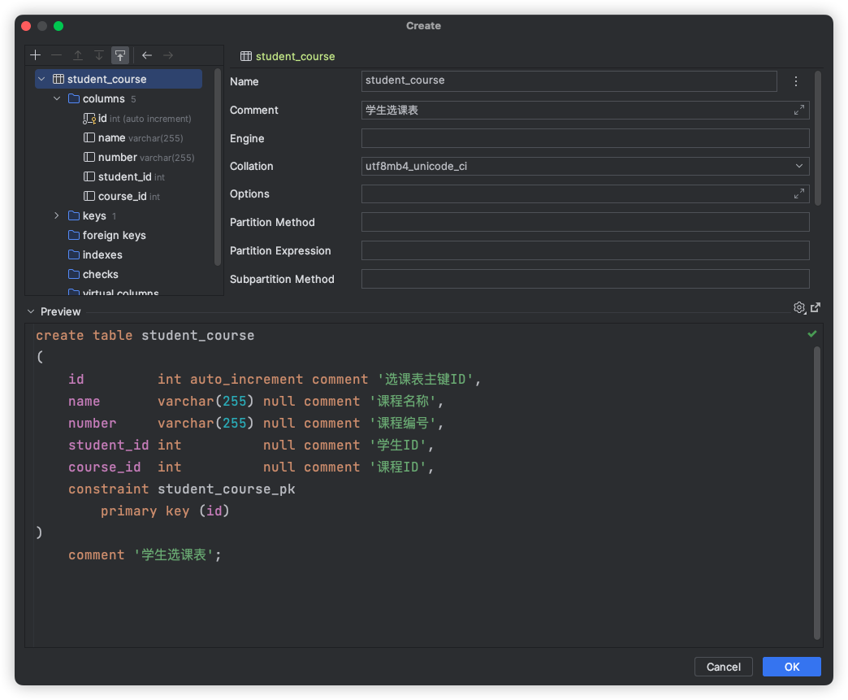Click the Move Up arrow icon
This screenshot has width=848, height=700.
(x=78, y=55)
